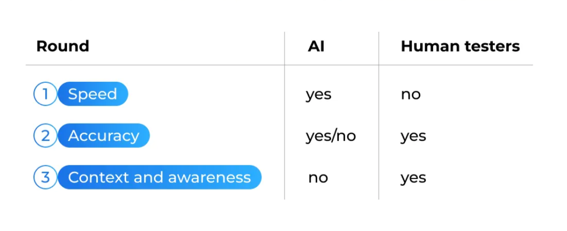This screenshot has width=567, height=231.
Task: Click the 'yes/no' cell for Accuracy
Action: pos(331,136)
